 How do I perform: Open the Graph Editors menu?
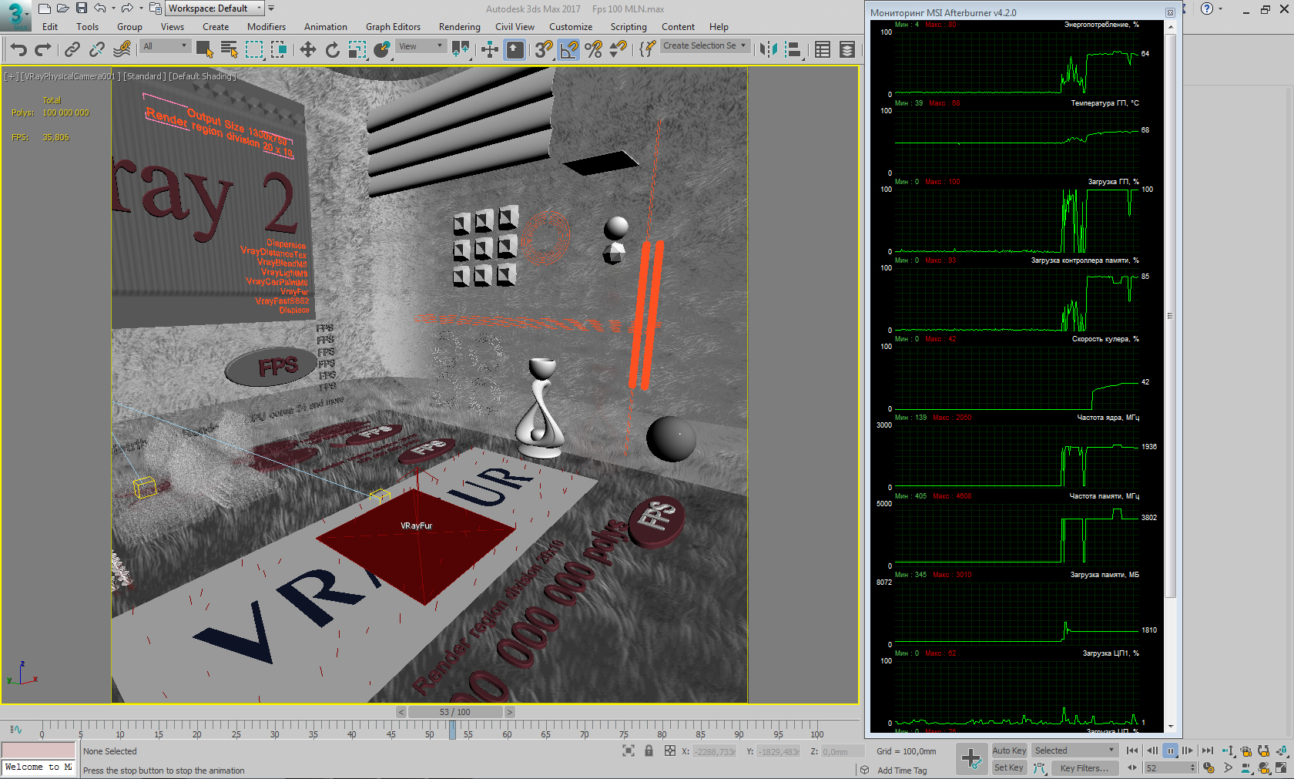coord(393,27)
